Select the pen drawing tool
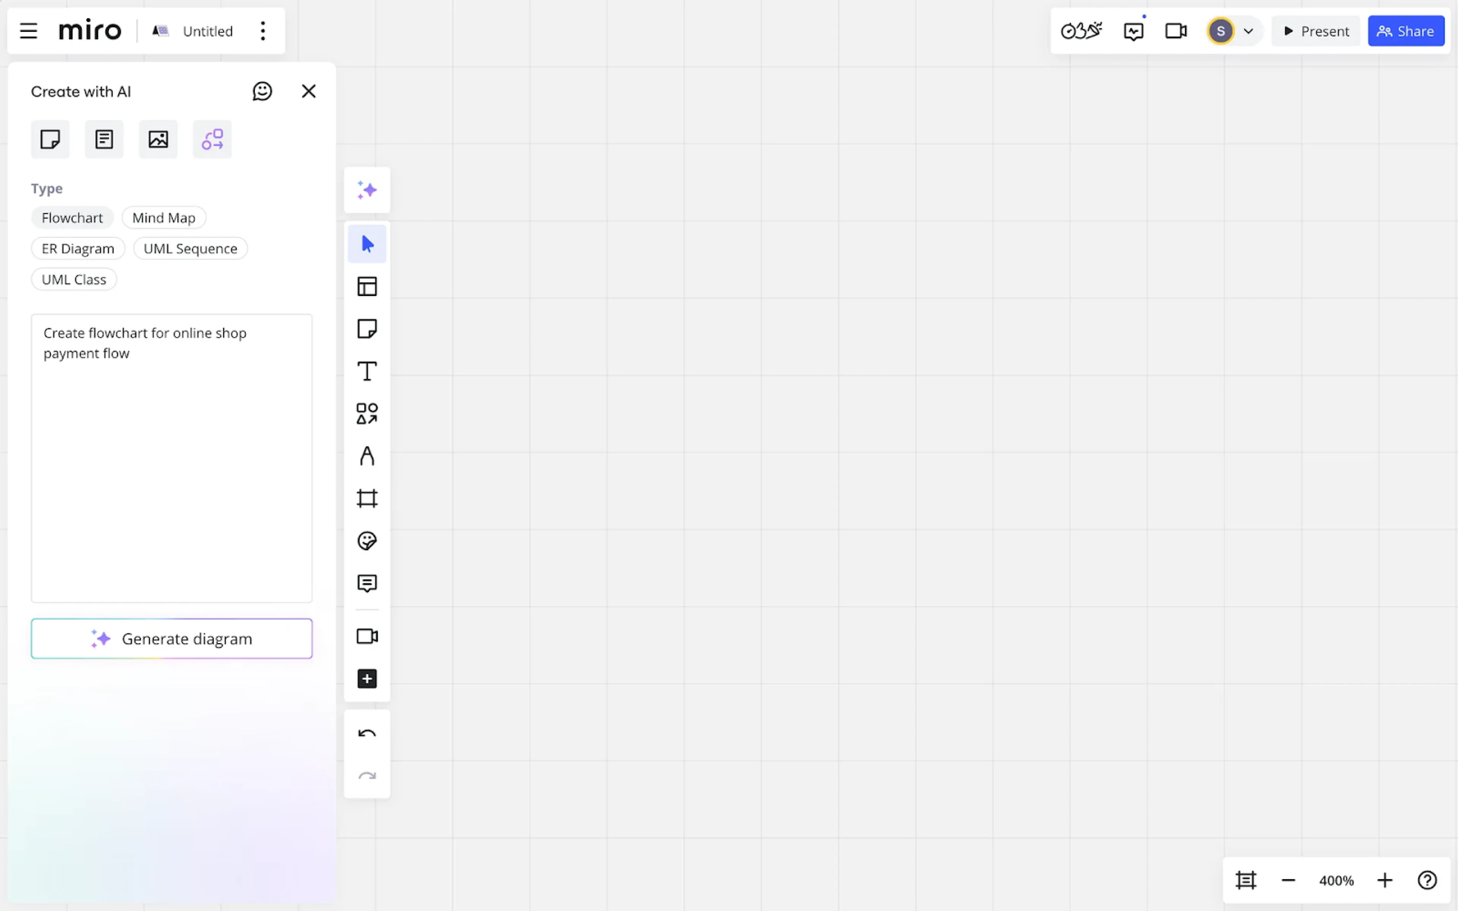This screenshot has height=911, width=1458. [367, 456]
